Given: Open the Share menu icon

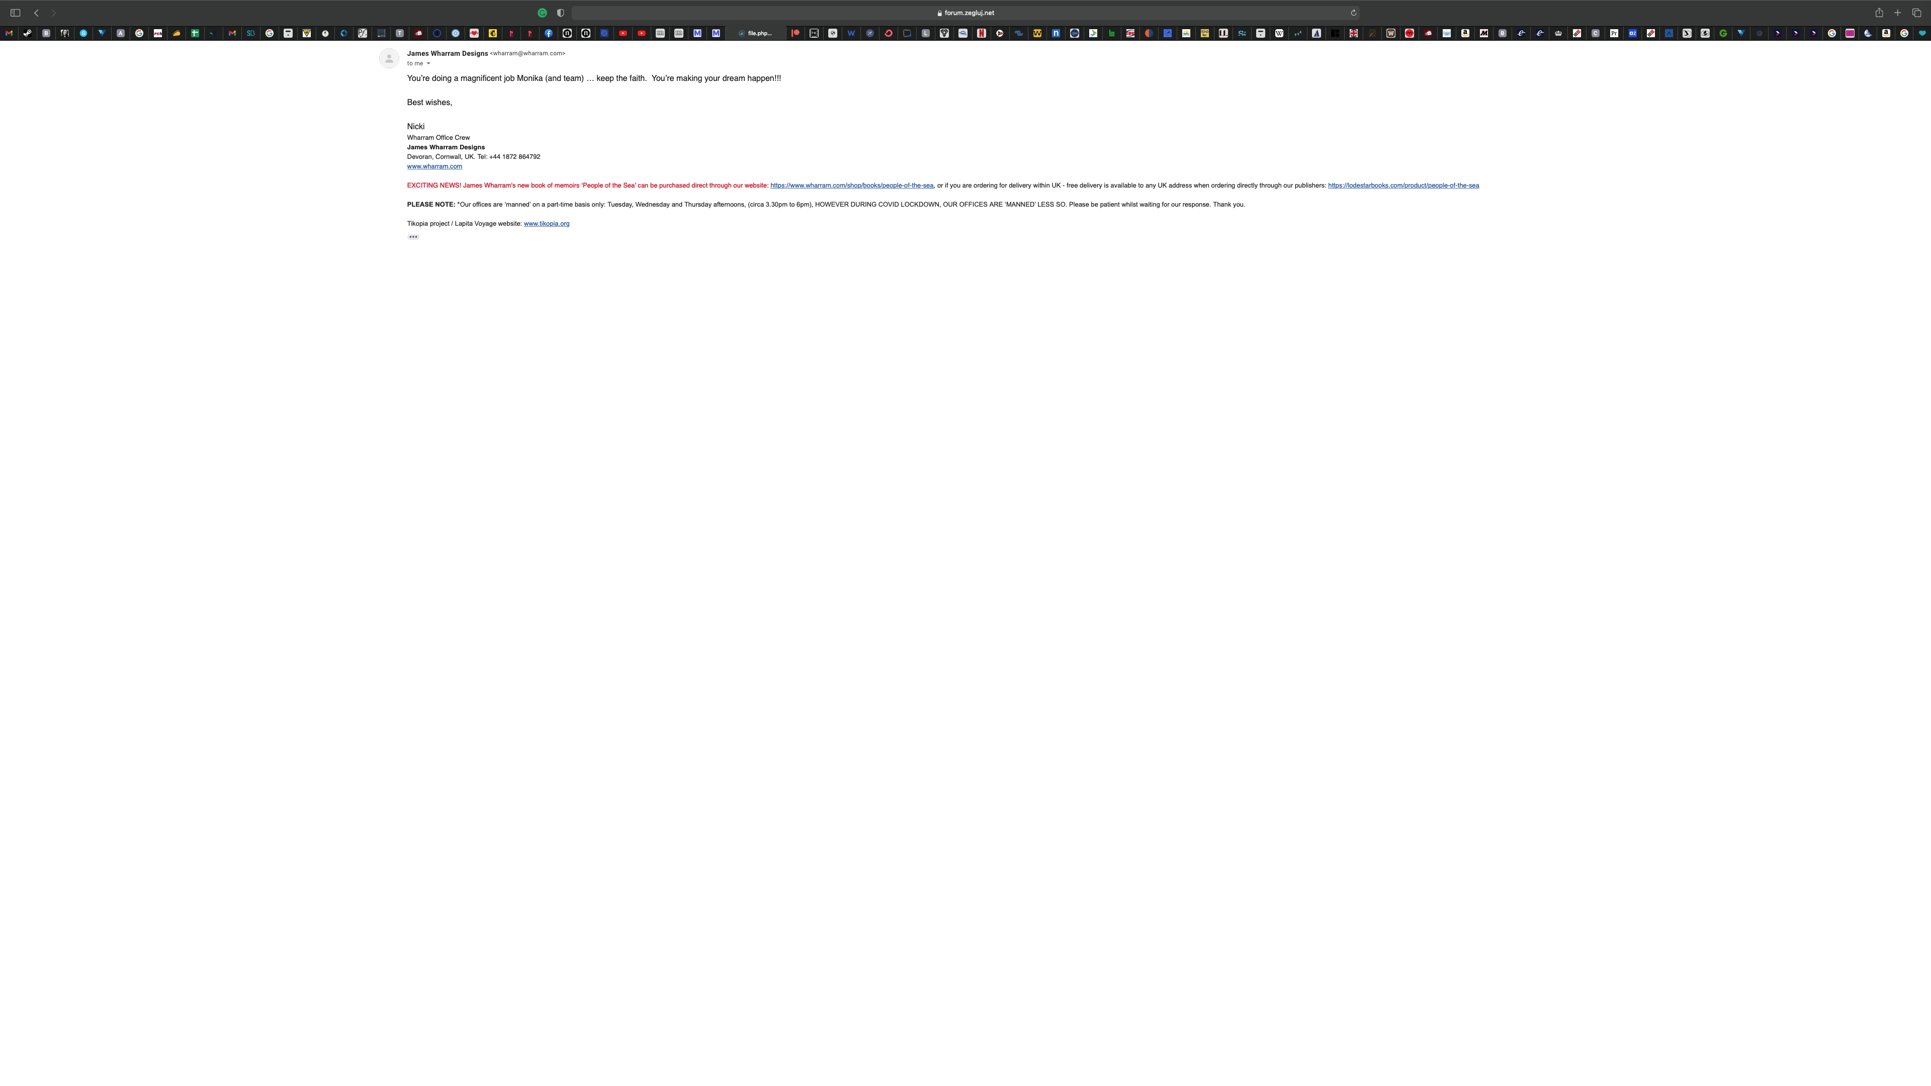Looking at the screenshot, I should click(x=1879, y=13).
